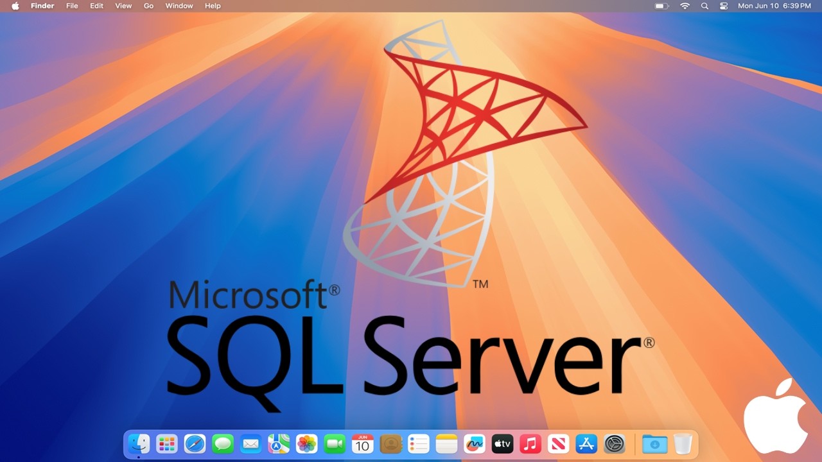This screenshot has width=822, height=462.
Task: Open Finder from the Dock
Action: click(x=139, y=443)
